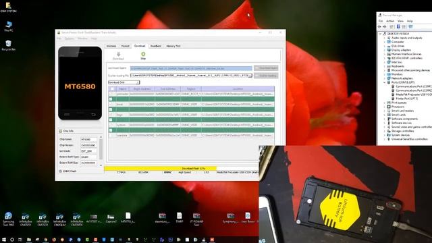
Task: Expand the Audio inputs and outputs node
Action: pyautogui.click(x=385, y=38)
